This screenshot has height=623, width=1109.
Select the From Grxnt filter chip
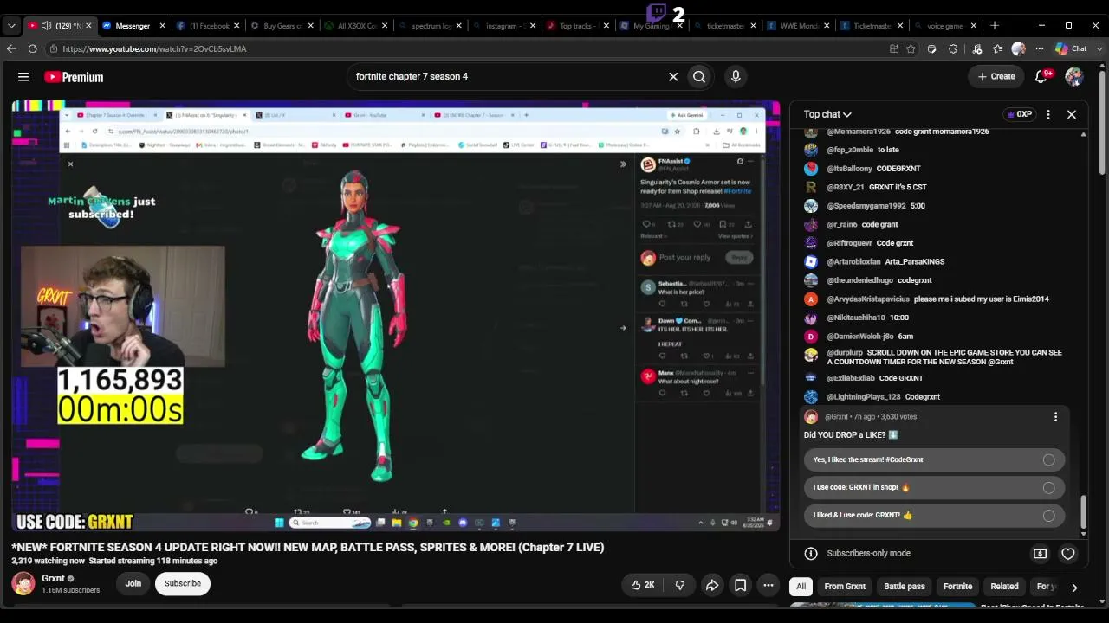[x=845, y=587]
